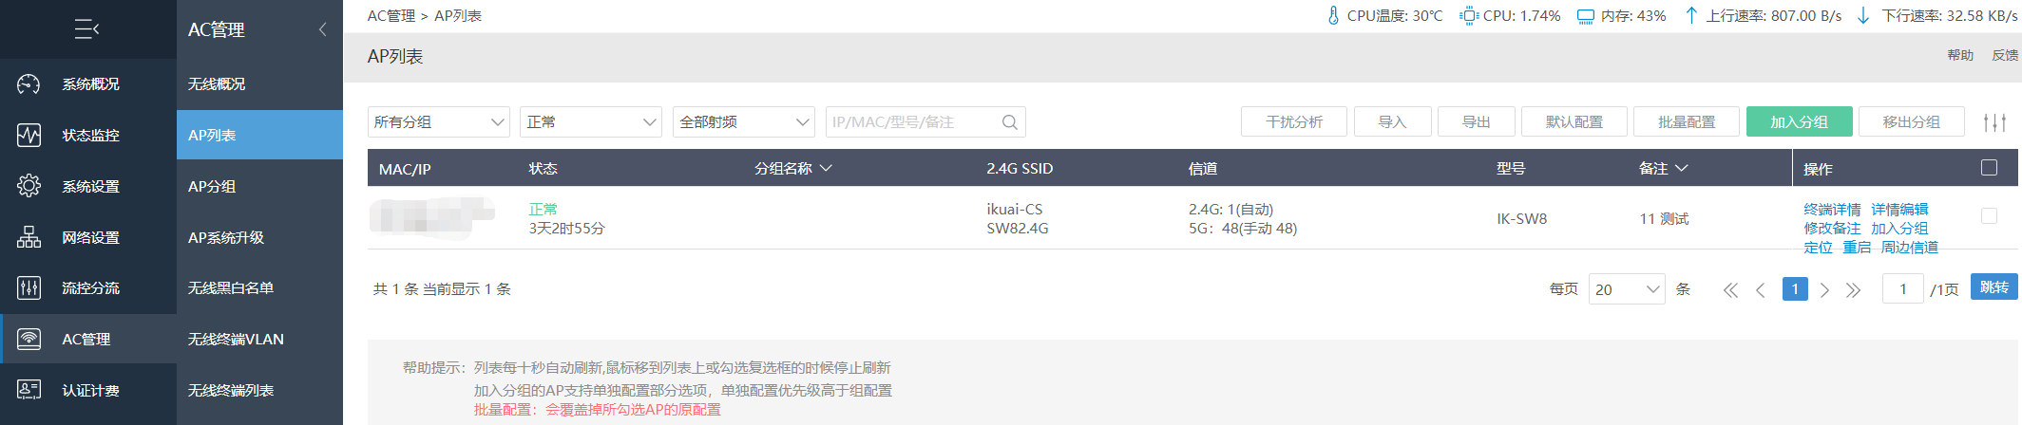Open the 终端详情 link
This screenshot has height=425, width=2022.
point(1832,210)
